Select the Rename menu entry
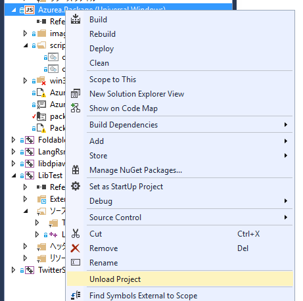Screen dimensions: 303x301 coord(180,263)
